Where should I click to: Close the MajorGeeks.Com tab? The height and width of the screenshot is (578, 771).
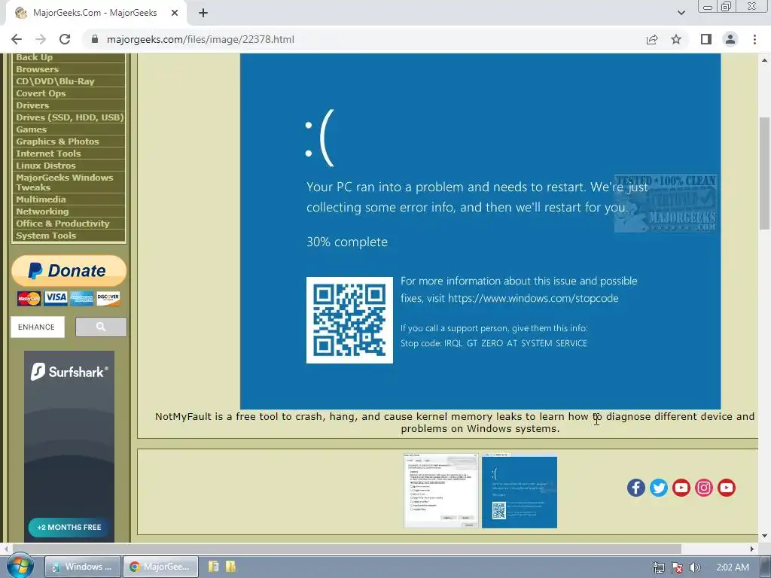point(175,14)
